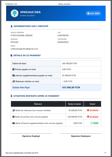Click the hourglass icon beside Situation restante
Screen dimensions: 112x157
[11, 96]
